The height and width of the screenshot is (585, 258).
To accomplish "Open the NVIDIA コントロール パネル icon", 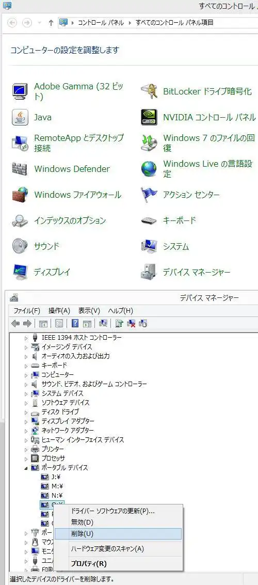I will [149, 117].
